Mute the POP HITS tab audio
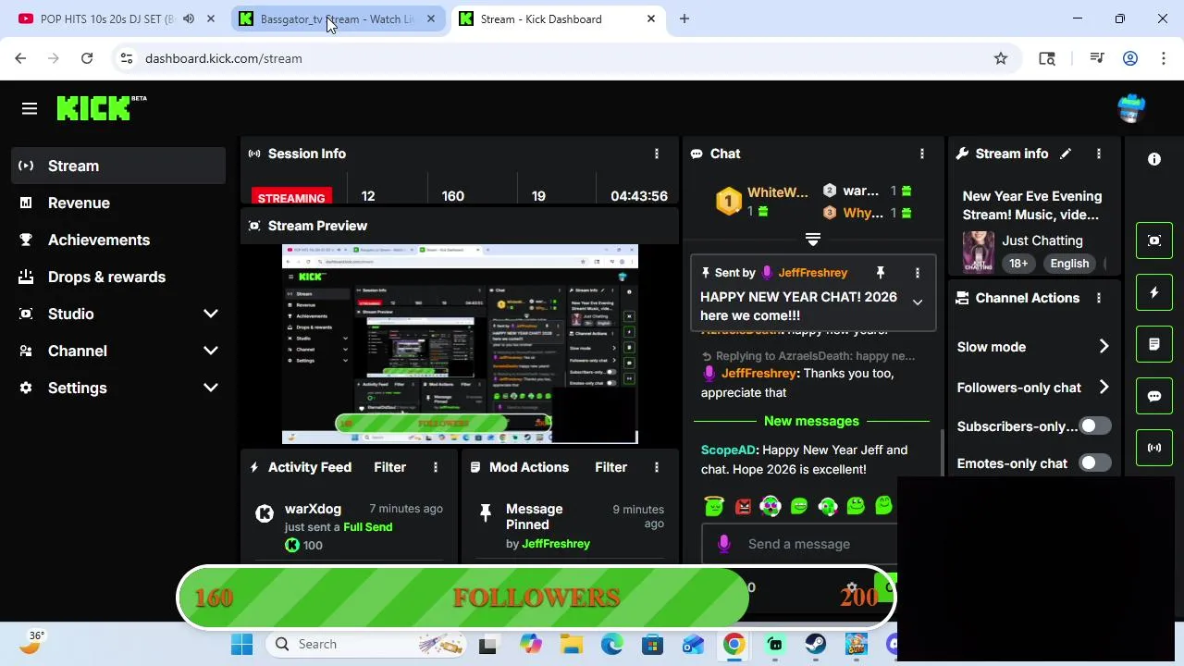This screenshot has height=666, width=1184. coord(189,18)
